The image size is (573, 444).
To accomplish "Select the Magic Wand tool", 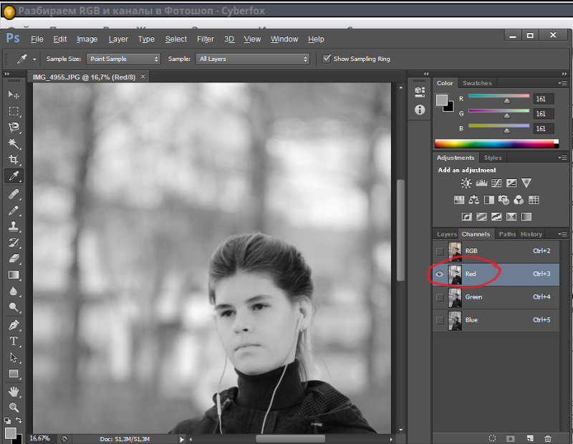I will point(14,143).
